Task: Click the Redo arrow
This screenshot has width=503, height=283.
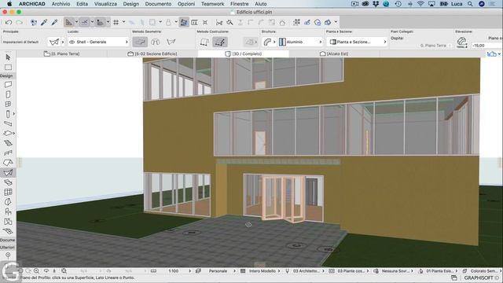Action: tap(19, 22)
